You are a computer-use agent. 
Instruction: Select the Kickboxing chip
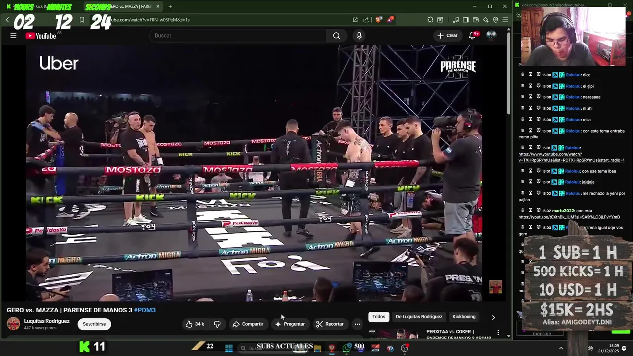(x=464, y=317)
